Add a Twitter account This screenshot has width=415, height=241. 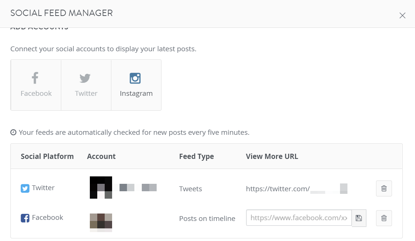click(x=86, y=85)
